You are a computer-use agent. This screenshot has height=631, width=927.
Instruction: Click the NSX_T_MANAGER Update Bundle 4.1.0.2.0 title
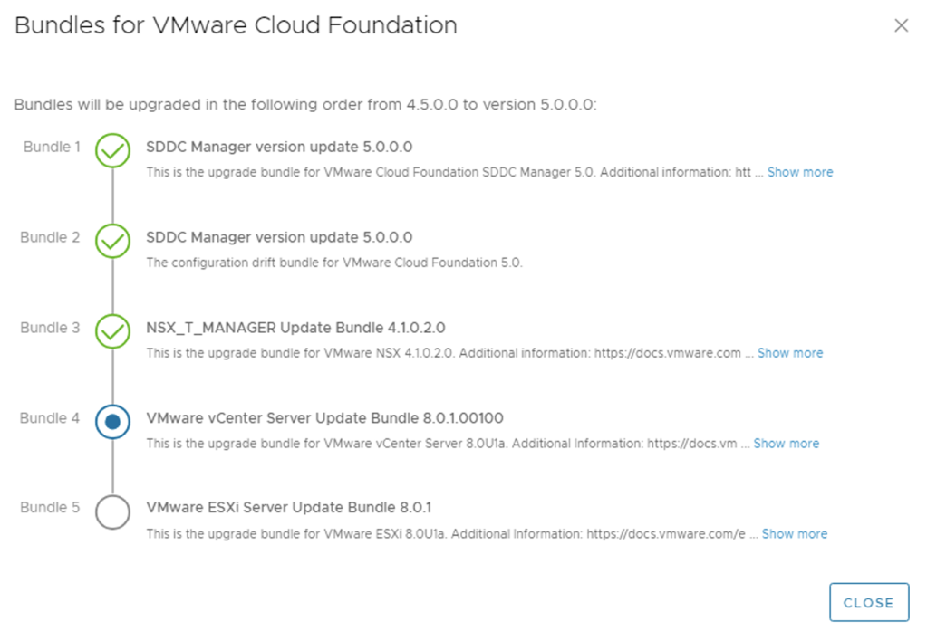tap(295, 328)
